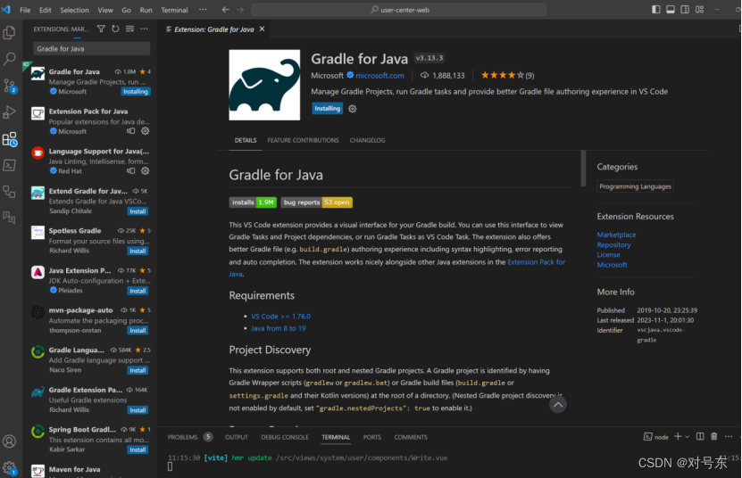The image size is (742, 478).
Task: Click the Gradle for Java search field
Action: coord(91,49)
